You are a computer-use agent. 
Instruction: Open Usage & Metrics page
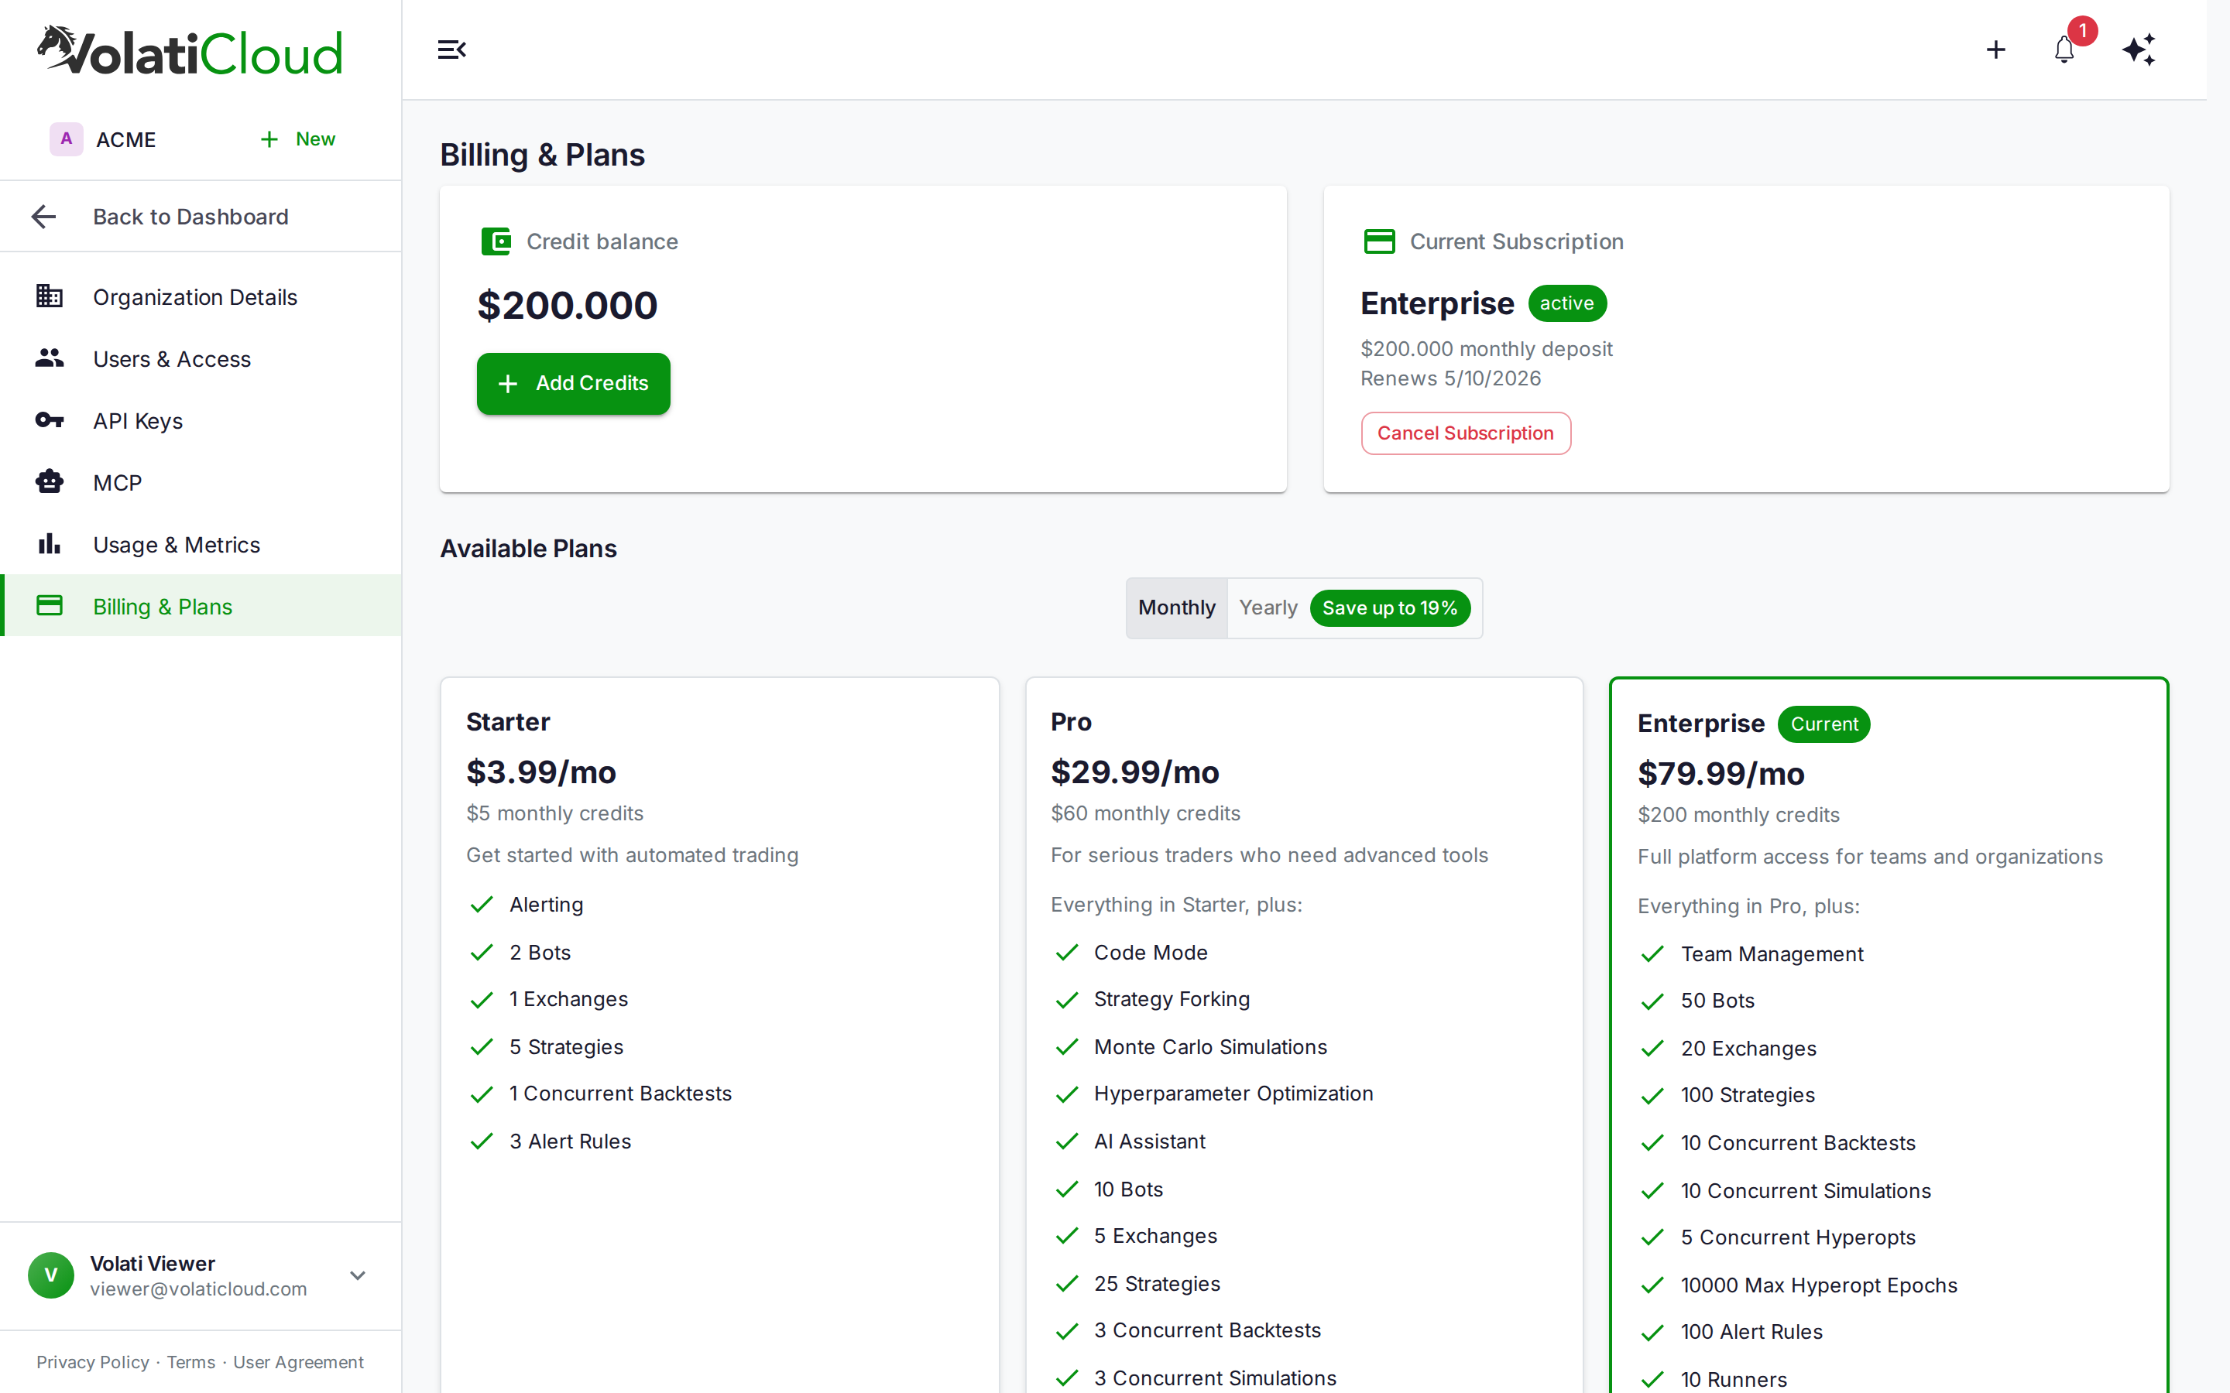201,543
